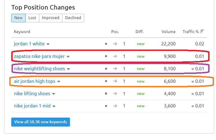The image size is (216, 140).
Task: Show the Declined tab
Action: click(73, 18)
